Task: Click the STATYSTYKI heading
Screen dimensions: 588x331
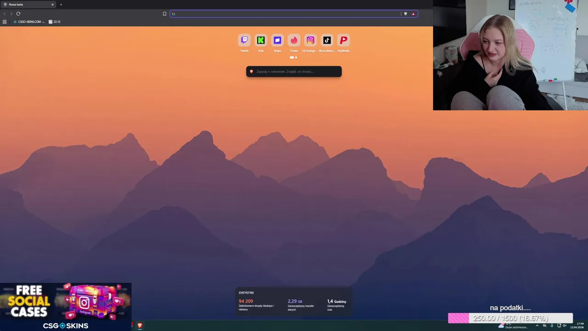Action: (x=246, y=293)
